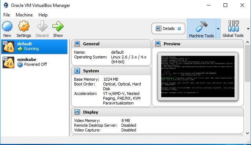
Task: Click the details scrollbar down arrow
Action: point(247,133)
